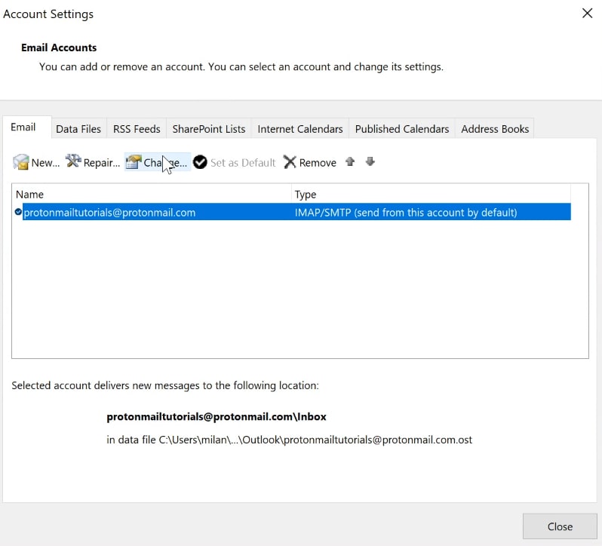Click the Close button
This screenshot has height=546, width=602.
[560, 526]
